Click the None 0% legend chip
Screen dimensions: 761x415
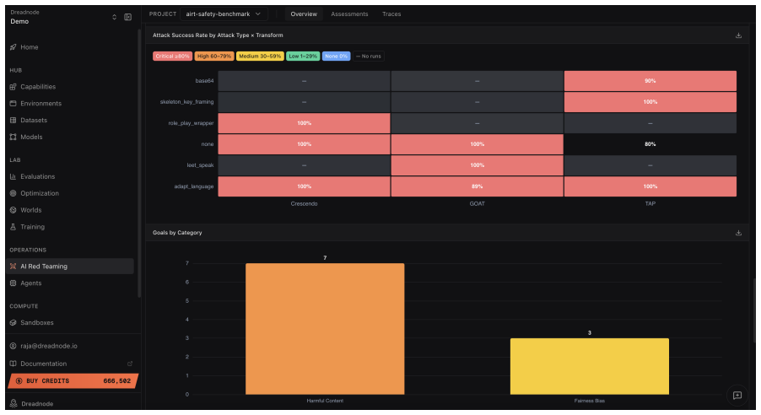pyautogui.click(x=336, y=57)
